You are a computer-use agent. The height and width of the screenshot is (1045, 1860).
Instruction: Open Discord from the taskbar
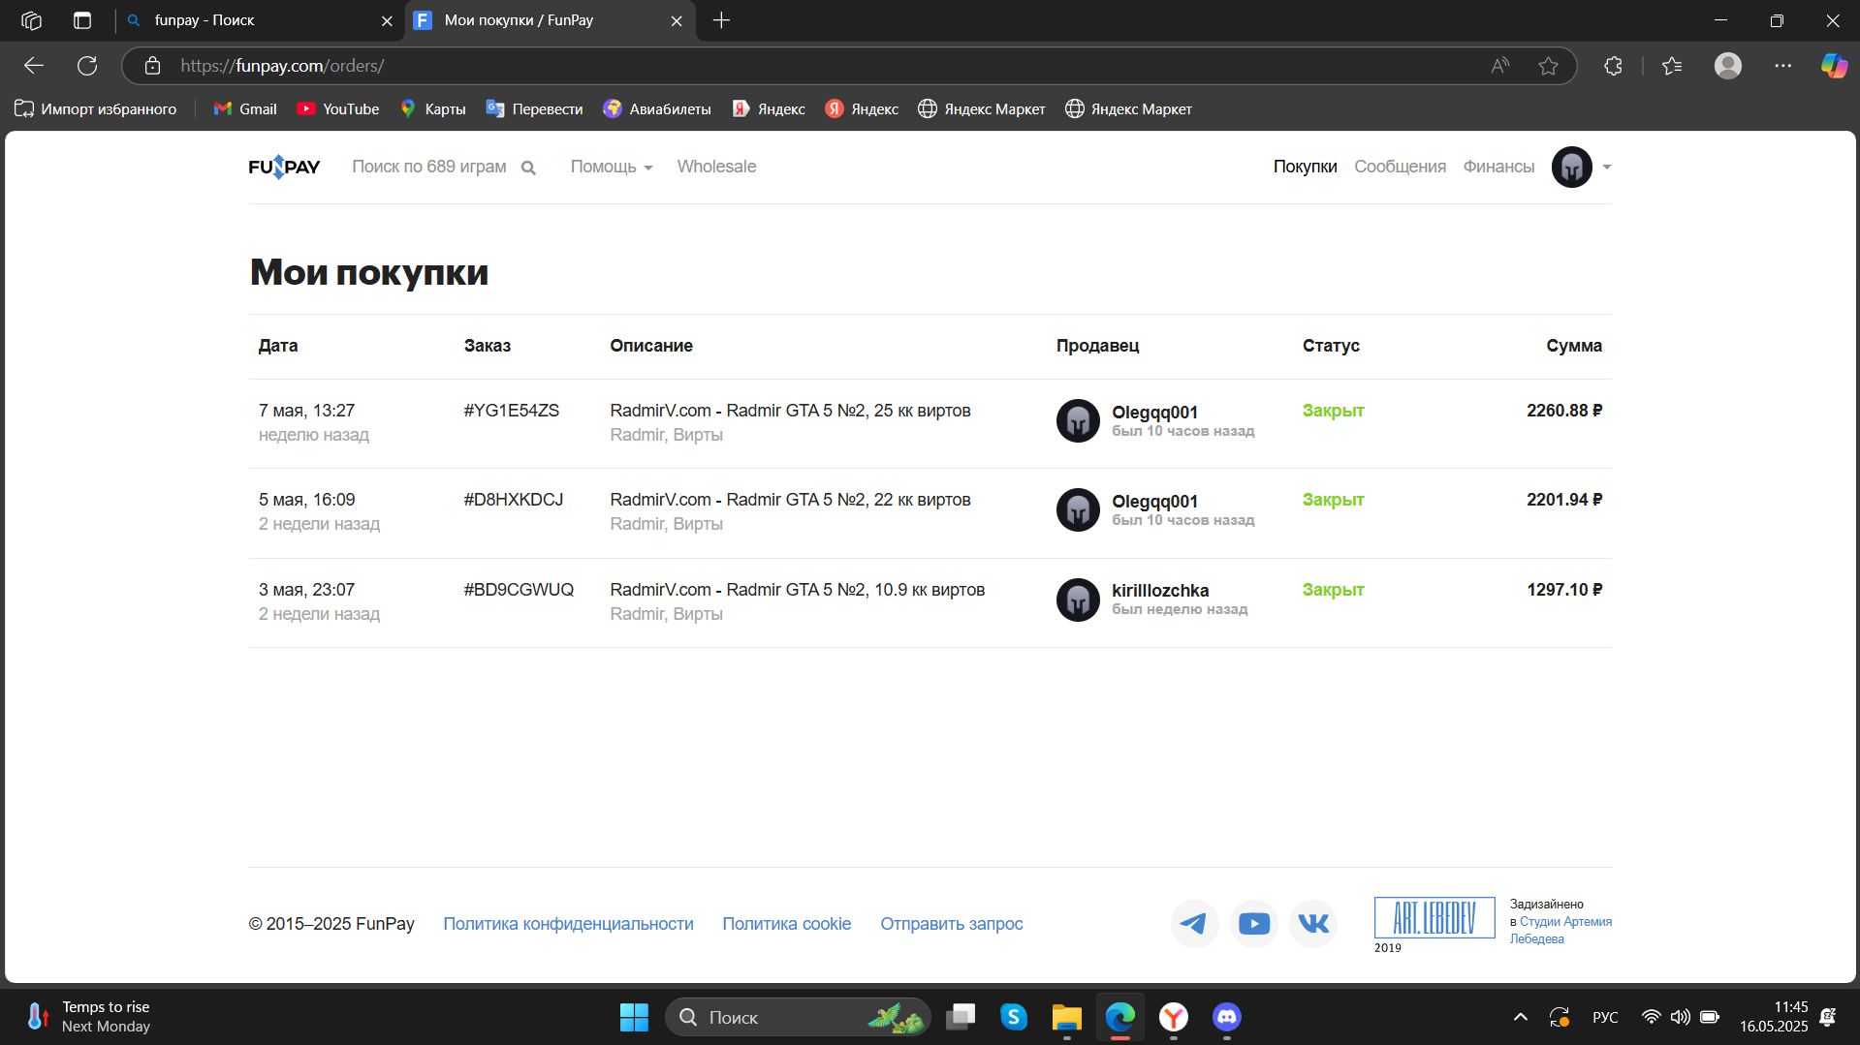(1226, 1017)
